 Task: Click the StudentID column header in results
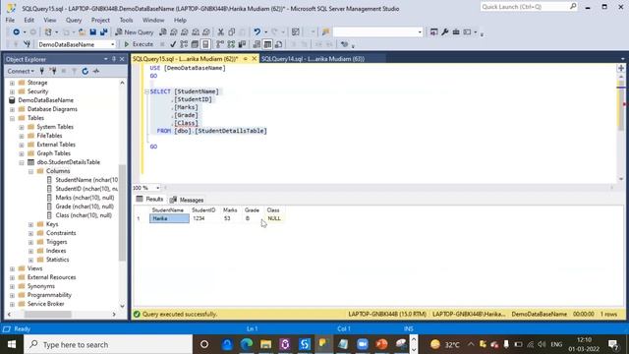pyautogui.click(x=203, y=209)
